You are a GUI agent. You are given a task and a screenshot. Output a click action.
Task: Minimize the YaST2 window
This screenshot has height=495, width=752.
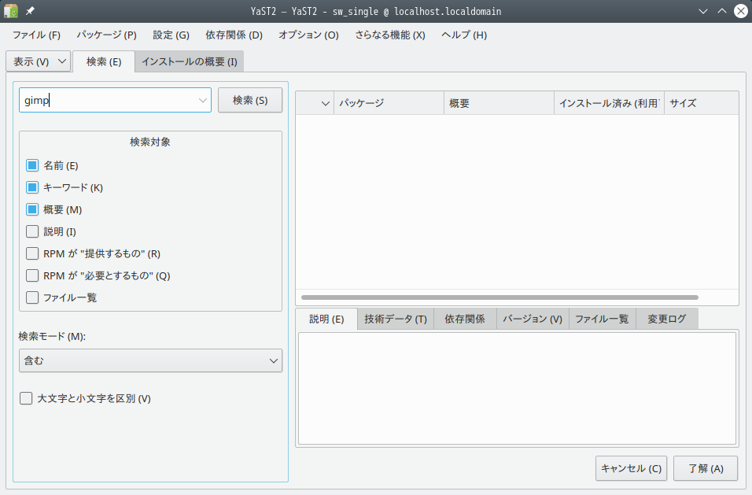[703, 11]
